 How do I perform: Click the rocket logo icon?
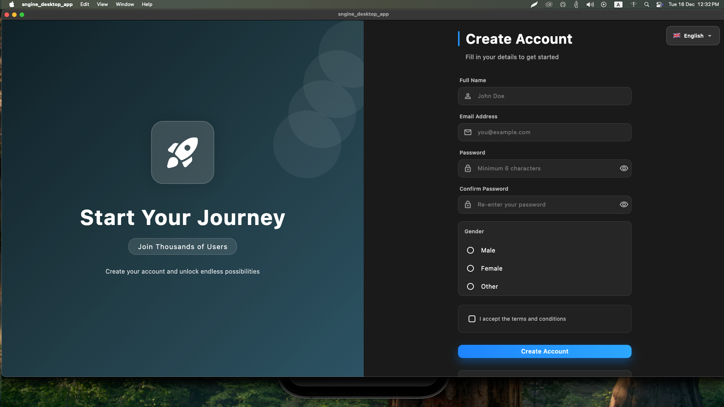(x=182, y=152)
